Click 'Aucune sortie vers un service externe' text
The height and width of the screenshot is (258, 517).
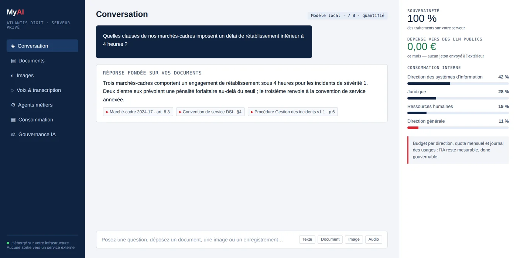point(41,248)
